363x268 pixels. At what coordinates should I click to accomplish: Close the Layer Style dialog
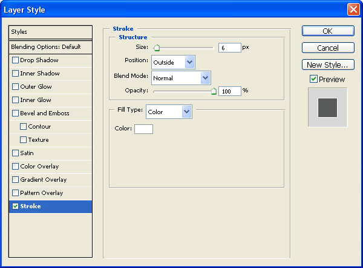tap(353, 10)
